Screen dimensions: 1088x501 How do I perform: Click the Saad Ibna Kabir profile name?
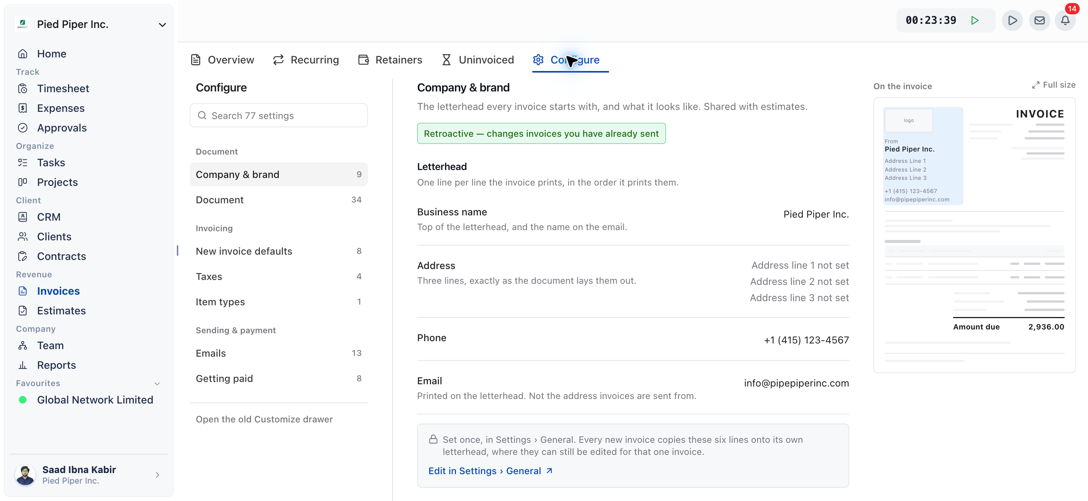click(x=79, y=469)
